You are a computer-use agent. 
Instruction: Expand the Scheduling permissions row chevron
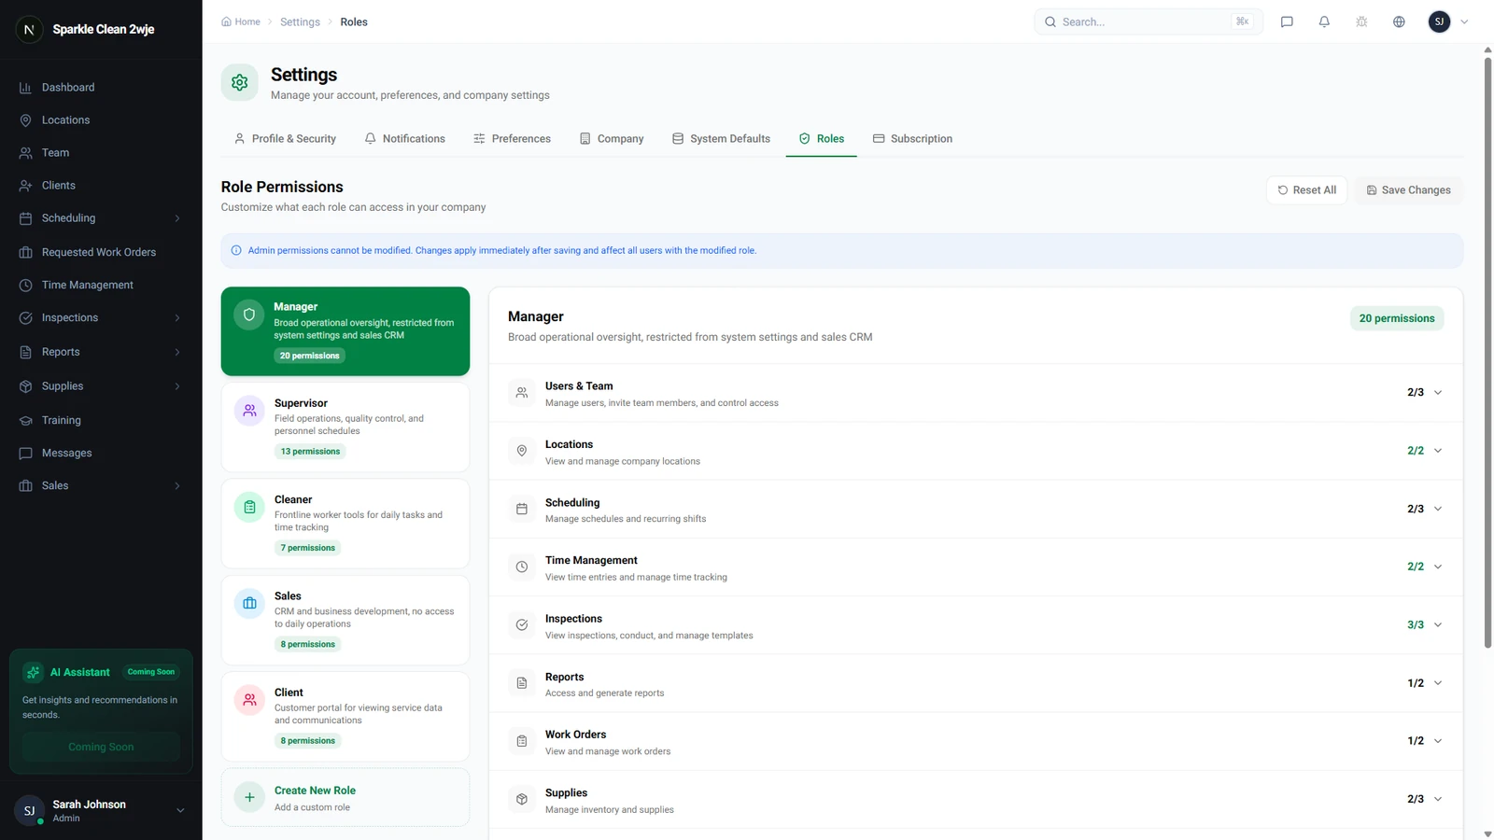point(1438,510)
